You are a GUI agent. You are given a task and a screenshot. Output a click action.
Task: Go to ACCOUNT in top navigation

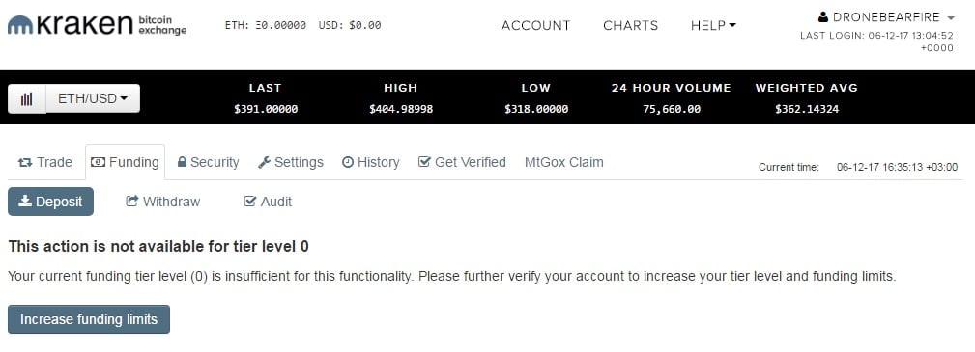coord(536,25)
